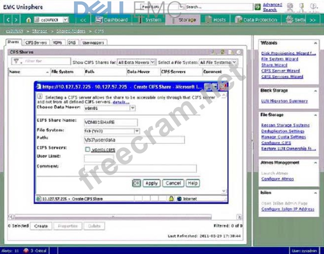Click the double right arrows in menu bar
This screenshot has height=254, width=324.
pyautogui.click(x=312, y=20)
